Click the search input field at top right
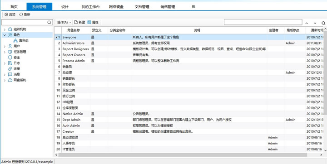The height and width of the screenshot is (164, 327). (263, 22)
